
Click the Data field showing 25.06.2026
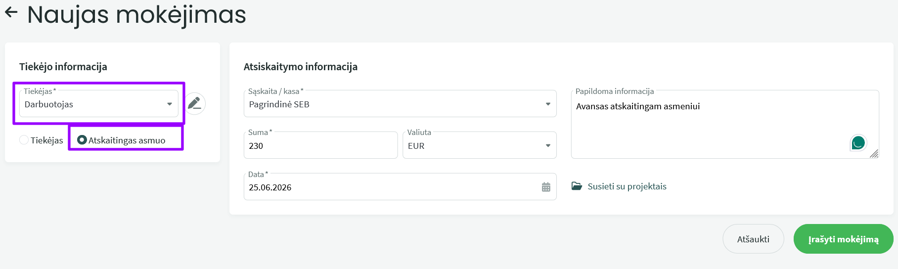[x=400, y=187]
